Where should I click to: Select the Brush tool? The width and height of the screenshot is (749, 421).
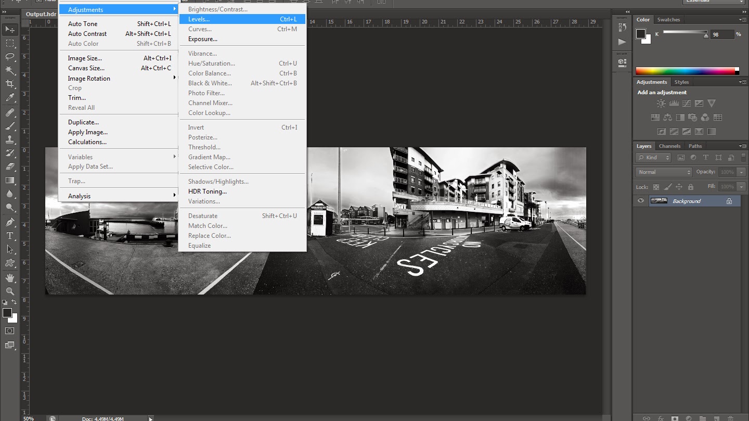[x=10, y=126]
